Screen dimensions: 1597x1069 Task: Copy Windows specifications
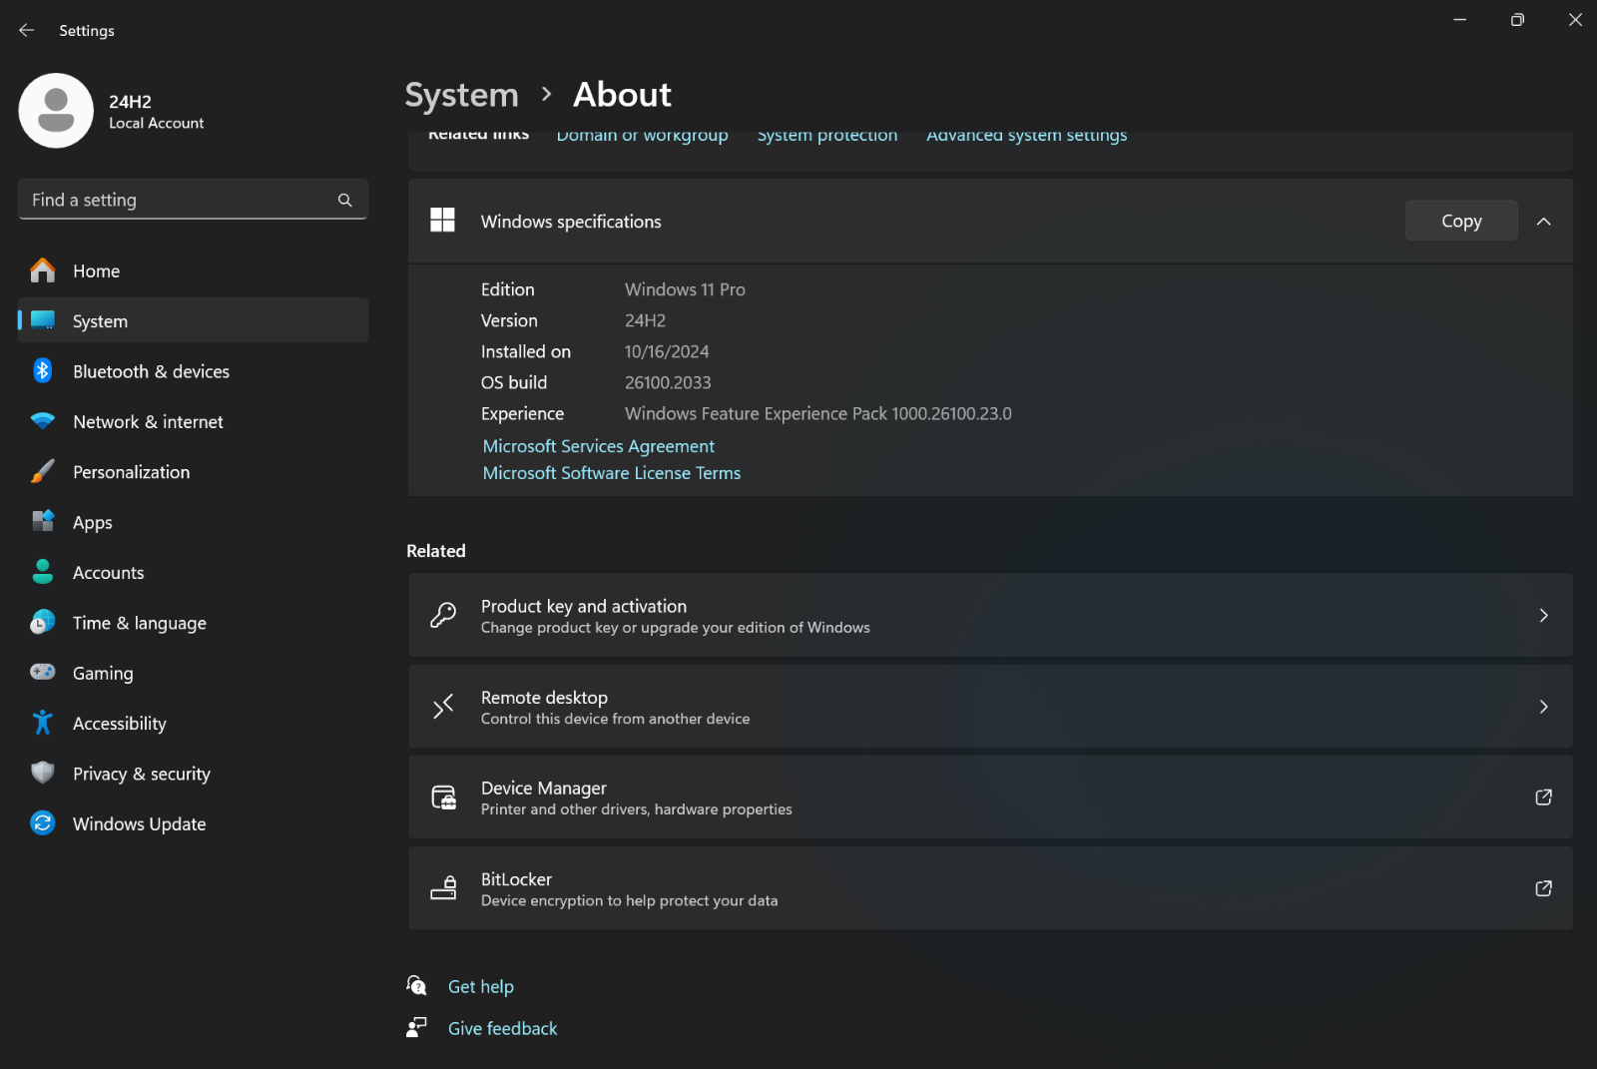click(x=1461, y=221)
